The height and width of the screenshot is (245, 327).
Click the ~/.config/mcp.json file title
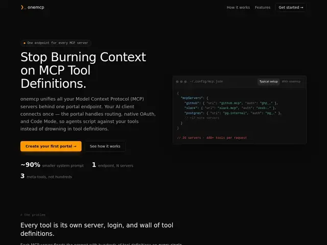(206, 82)
